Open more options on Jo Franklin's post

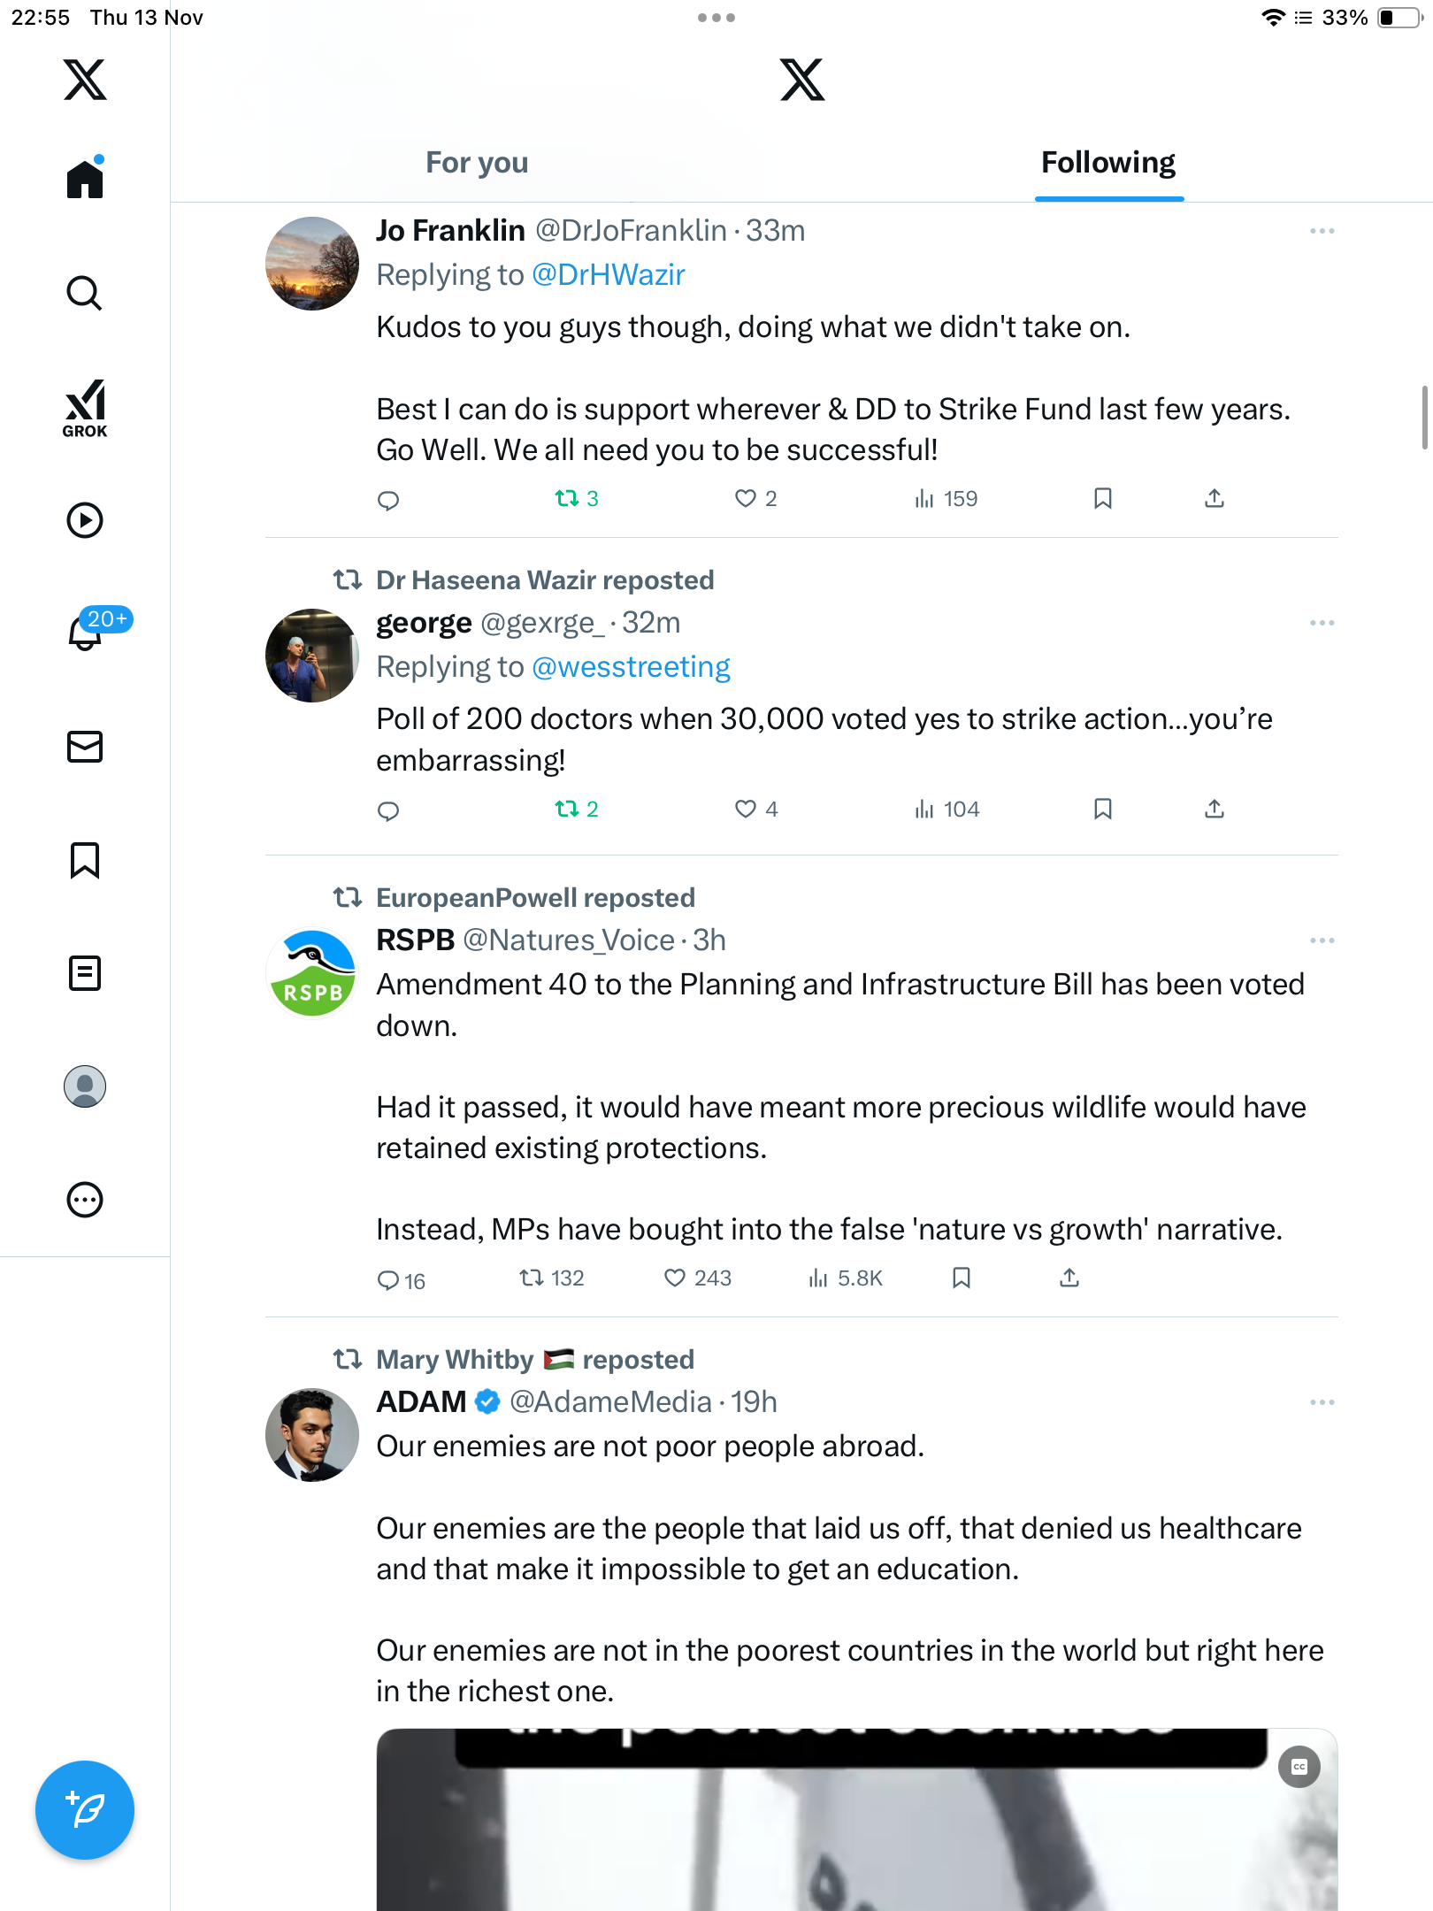tap(1322, 231)
